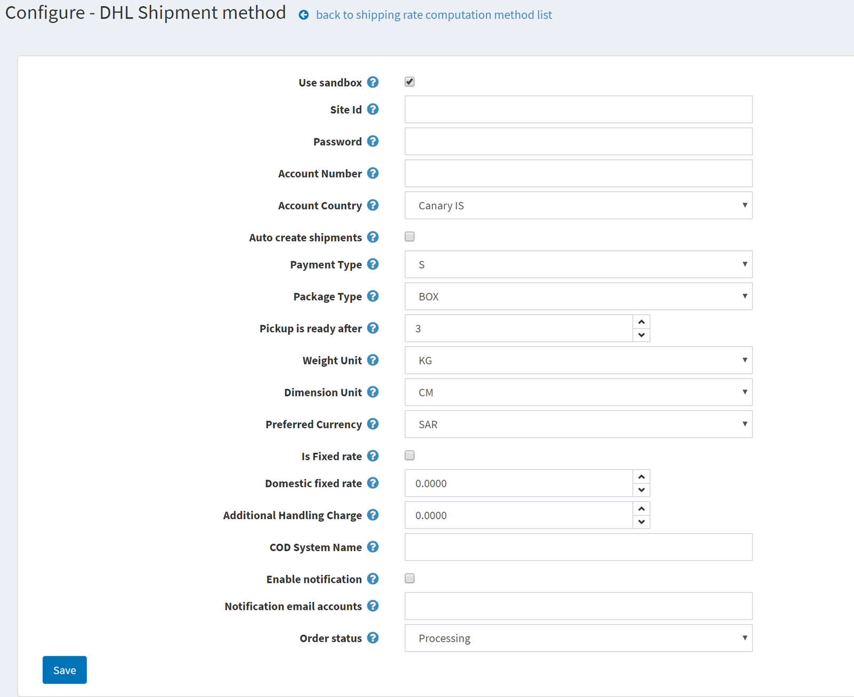Click into the Domestic fixed rate number field

(x=519, y=483)
